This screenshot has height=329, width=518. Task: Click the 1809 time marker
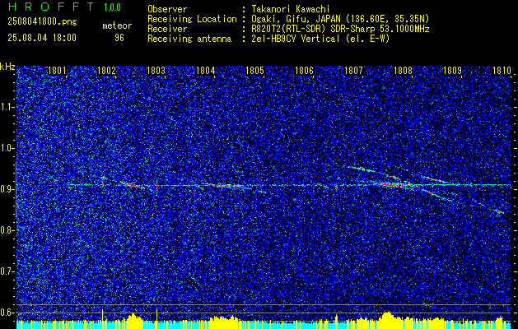click(x=453, y=71)
